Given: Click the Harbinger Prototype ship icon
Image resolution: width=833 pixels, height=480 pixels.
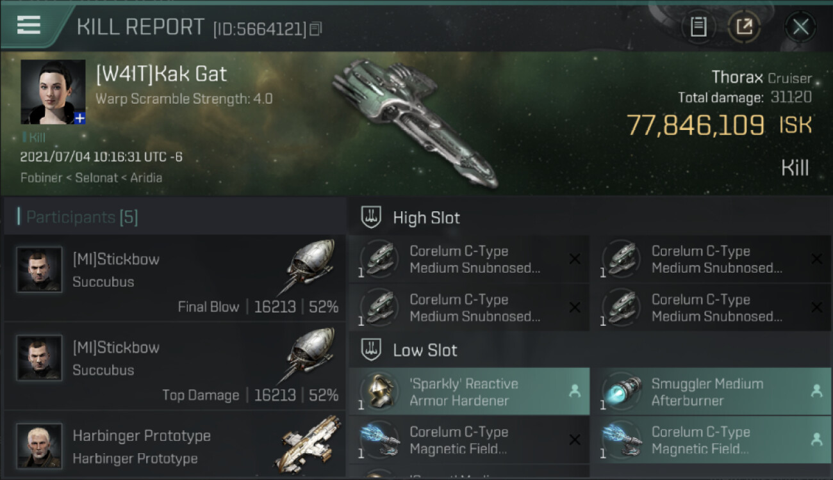Looking at the screenshot, I should (309, 444).
